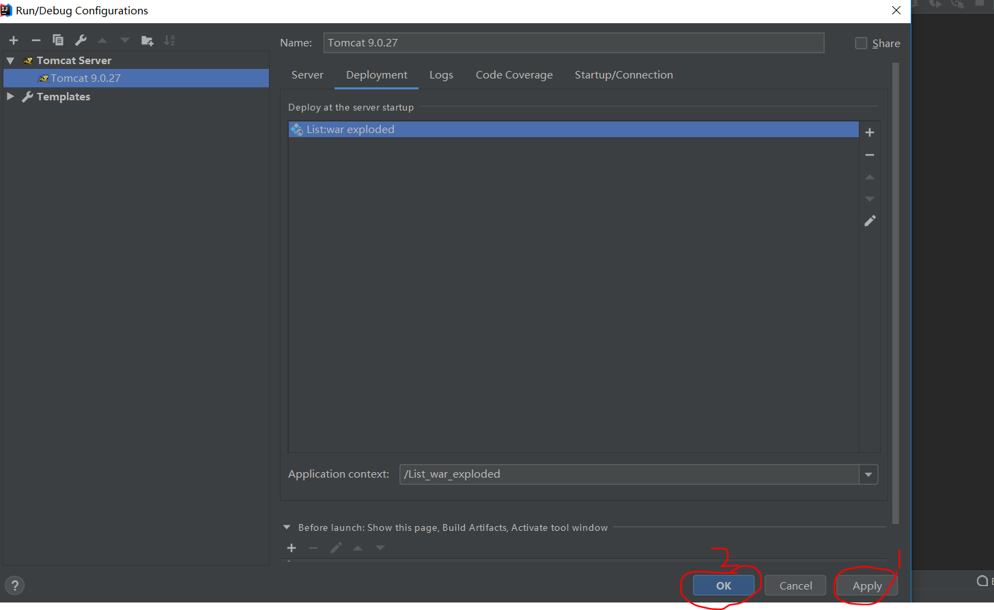Add an artifact to deploy list
This screenshot has height=610, width=994.
(x=870, y=132)
